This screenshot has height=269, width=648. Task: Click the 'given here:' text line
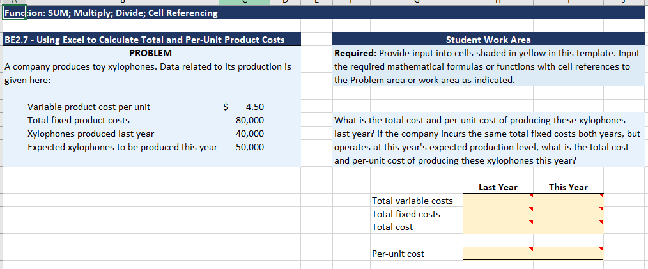tap(27, 80)
